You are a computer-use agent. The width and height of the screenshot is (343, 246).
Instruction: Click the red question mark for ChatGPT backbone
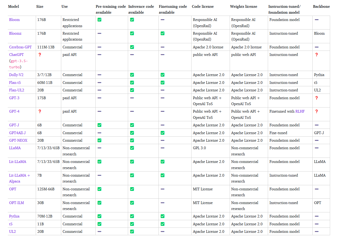click(317, 55)
